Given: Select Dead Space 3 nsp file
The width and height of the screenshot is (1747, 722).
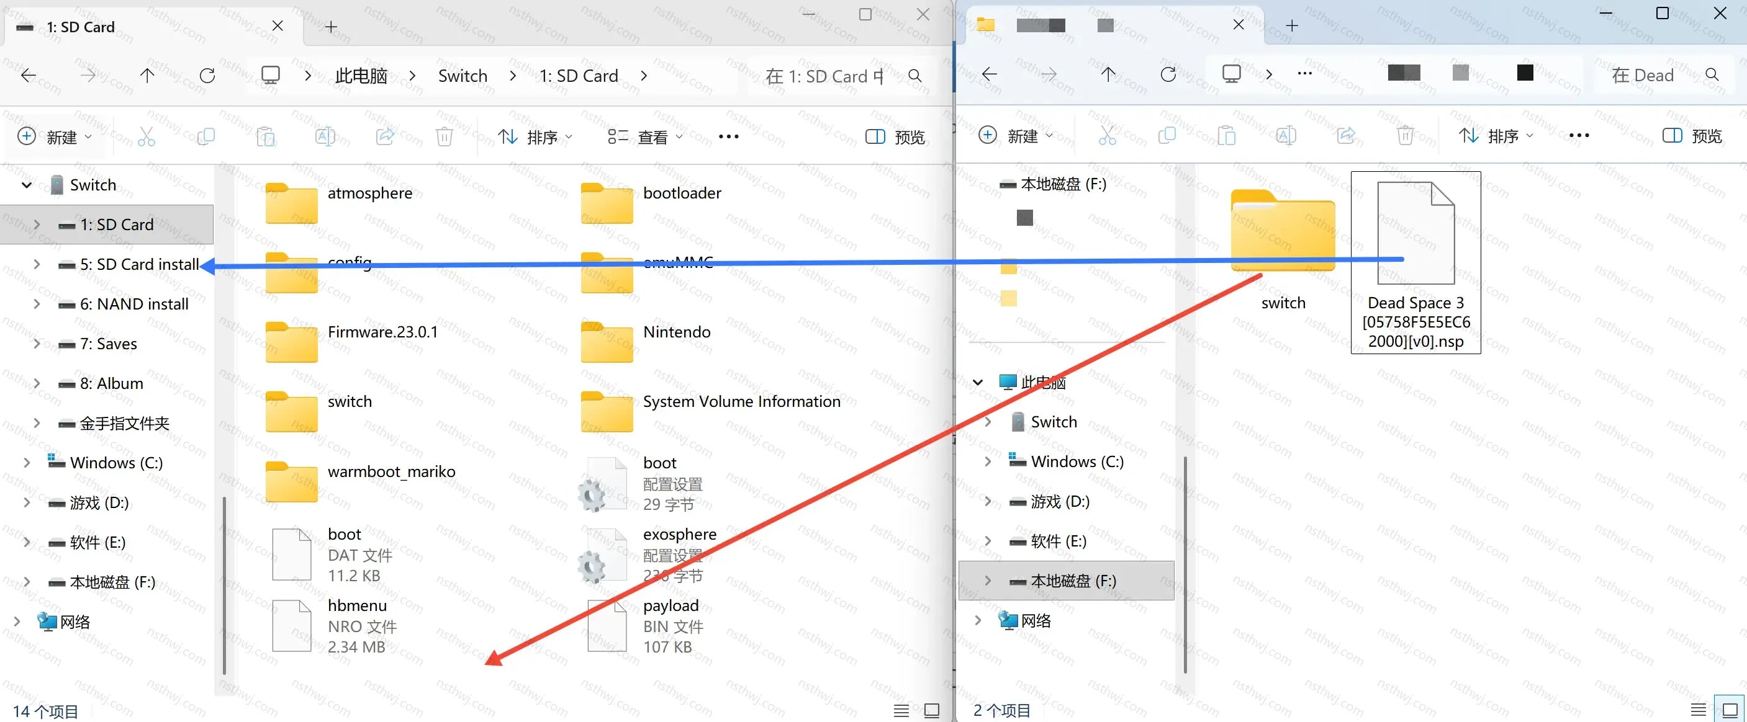Looking at the screenshot, I should coord(1415,263).
